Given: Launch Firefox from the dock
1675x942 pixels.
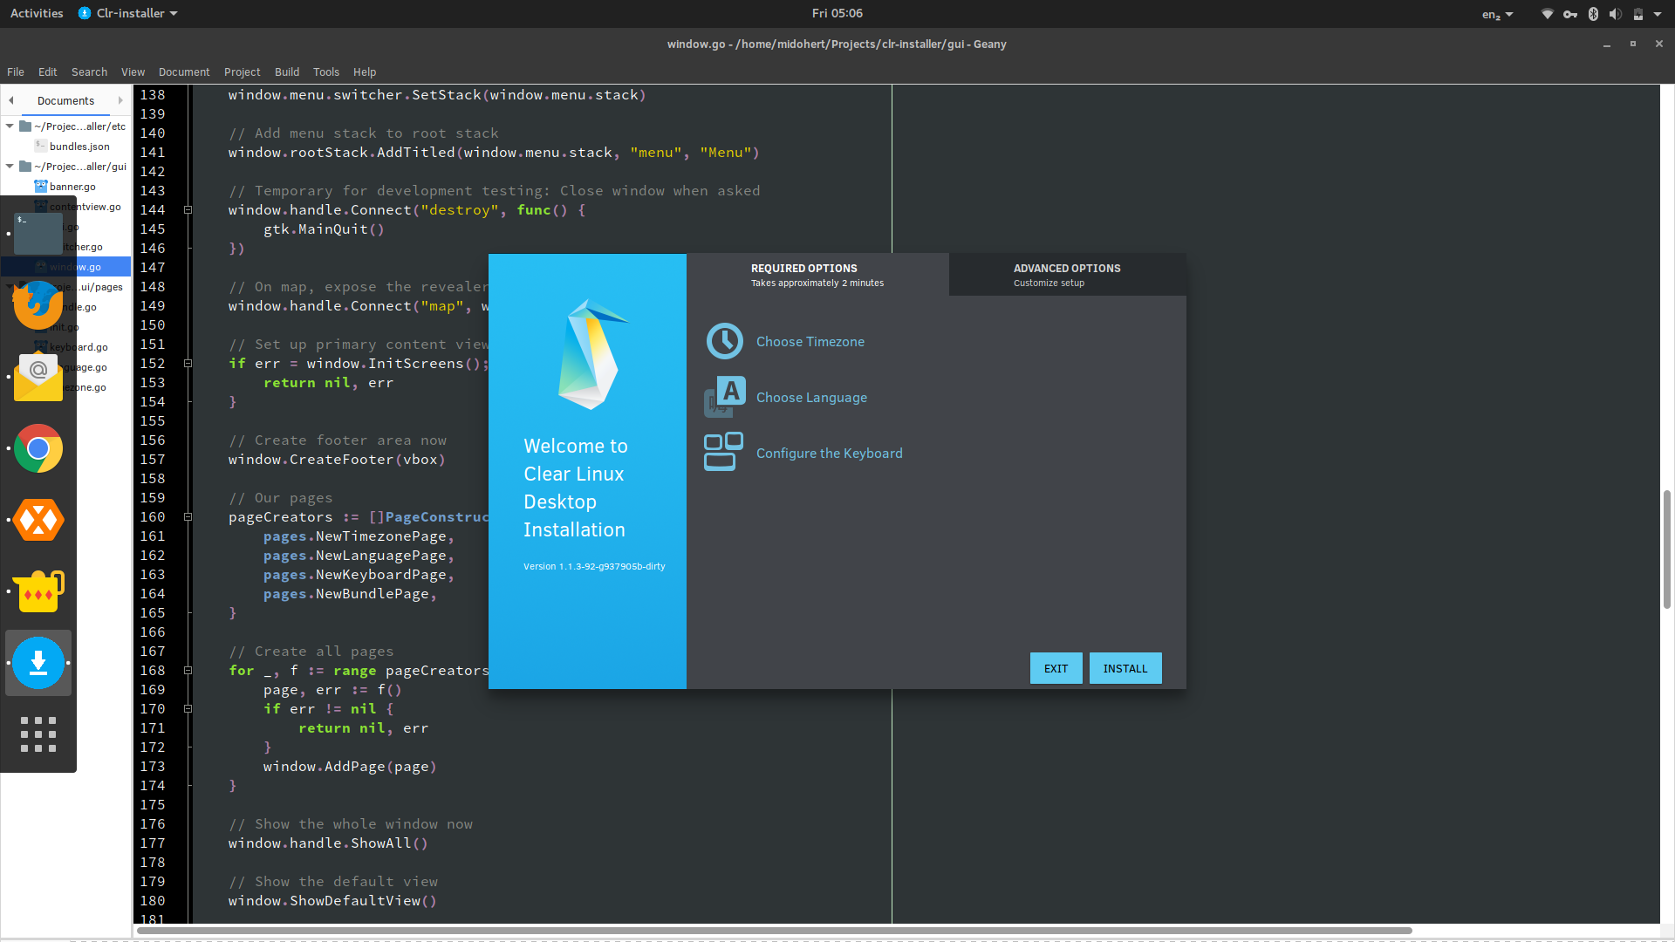Looking at the screenshot, I should click(38, 304).
